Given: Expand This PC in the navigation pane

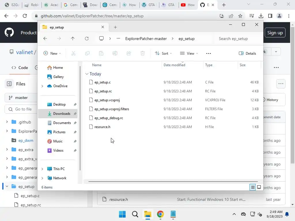Looking at the screenshot, I should pos(42,169).
